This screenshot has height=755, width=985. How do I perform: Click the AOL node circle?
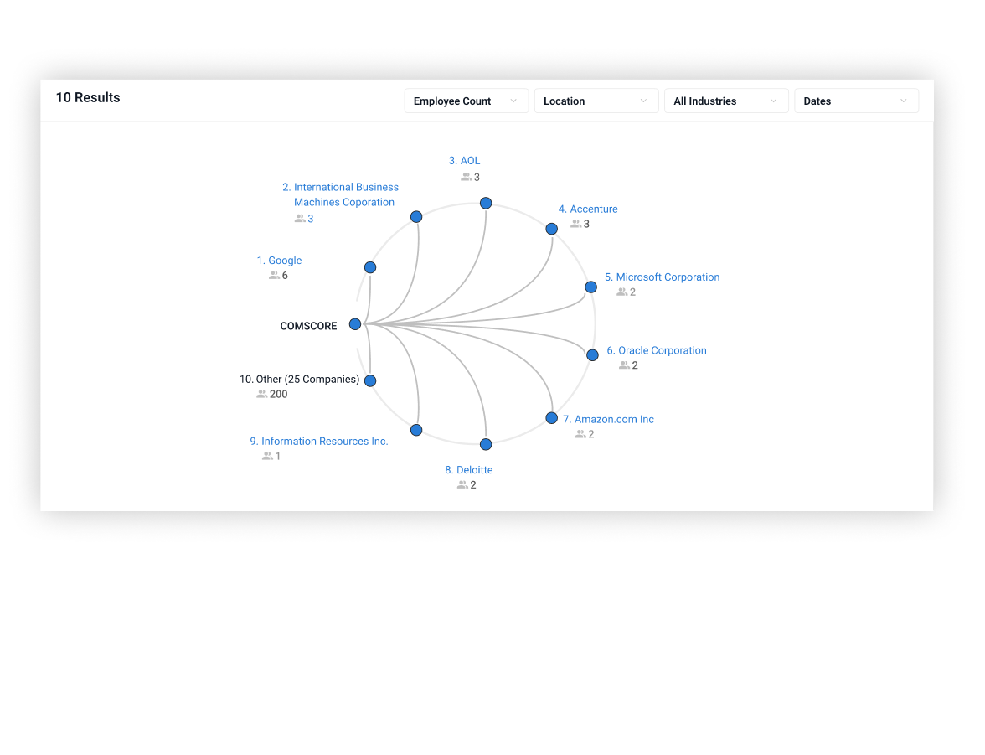[x=486, y=202]
